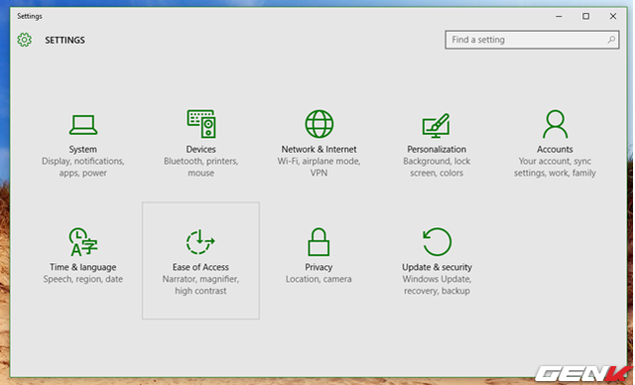Close the Settings window
This screenshot has width=635, height=385.
pos(613,16)
